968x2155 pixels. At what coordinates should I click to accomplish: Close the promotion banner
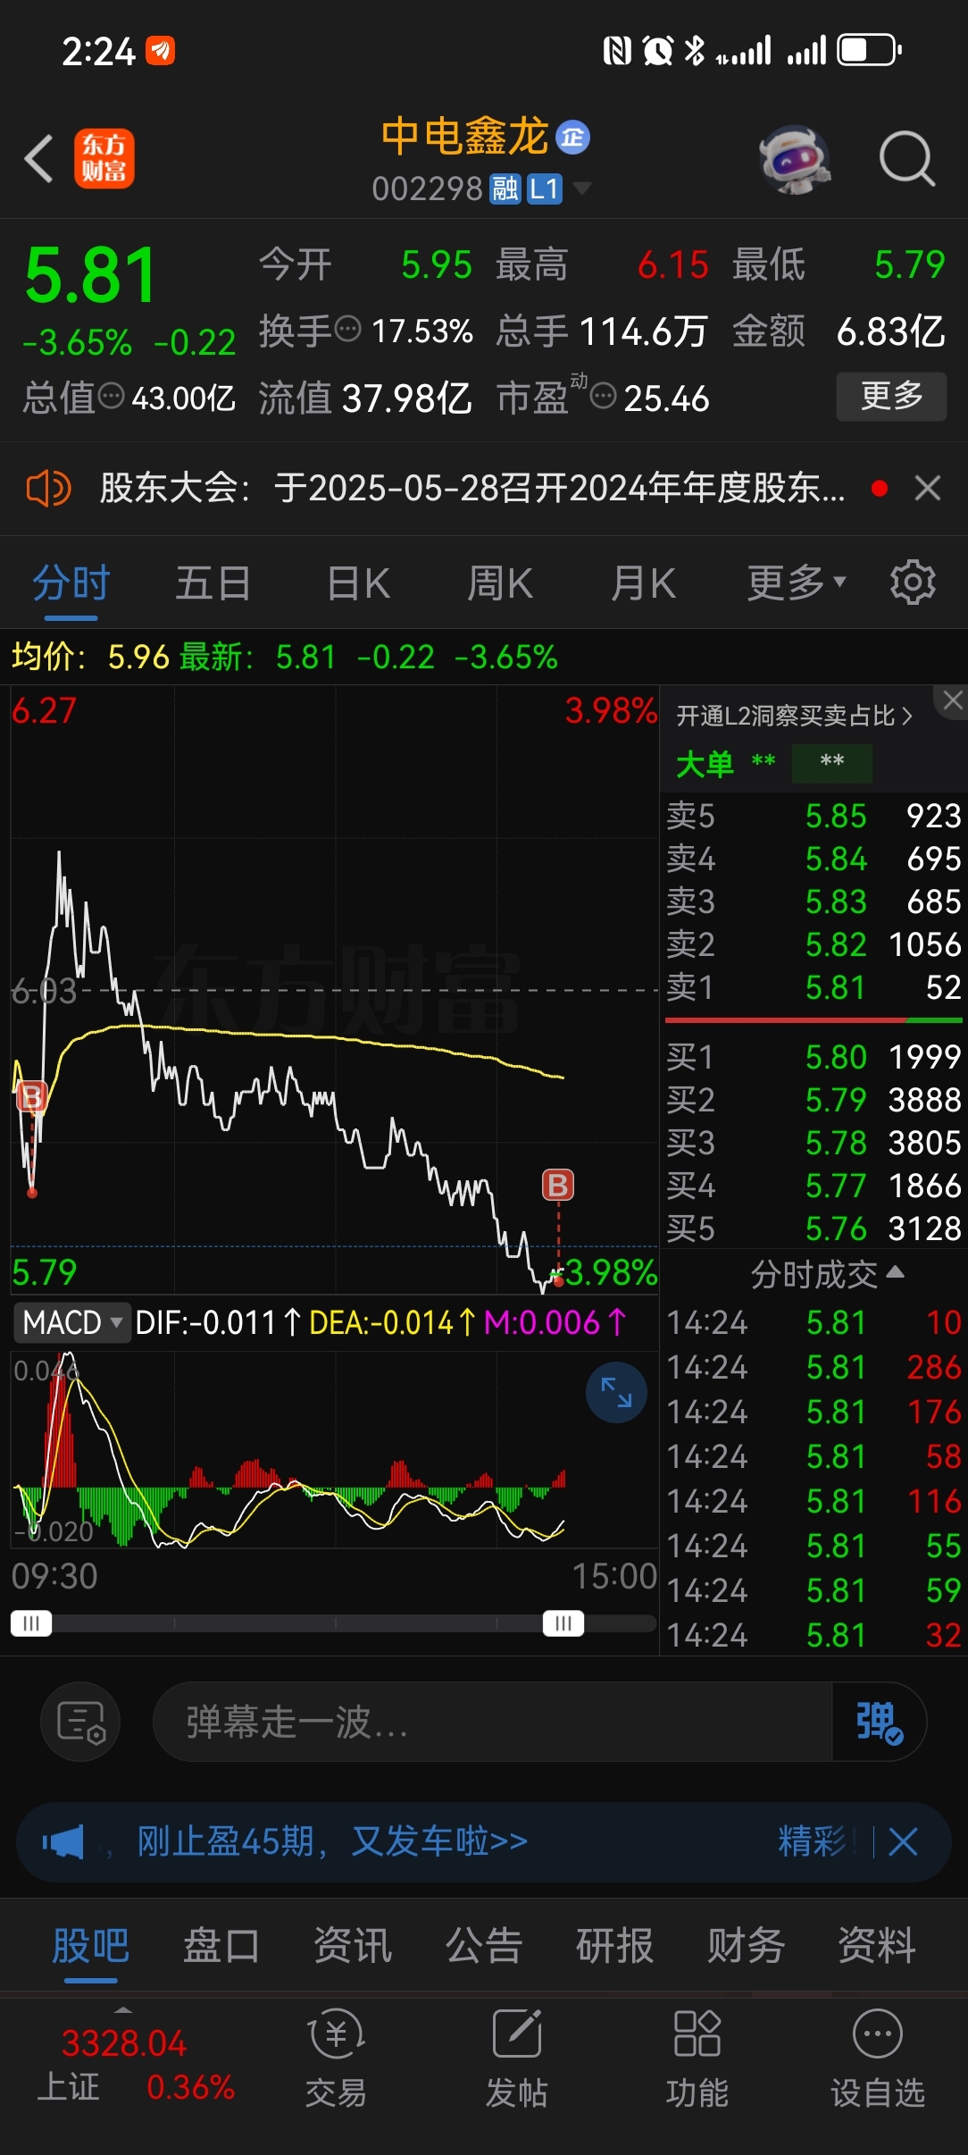(x=903, y=1841)
